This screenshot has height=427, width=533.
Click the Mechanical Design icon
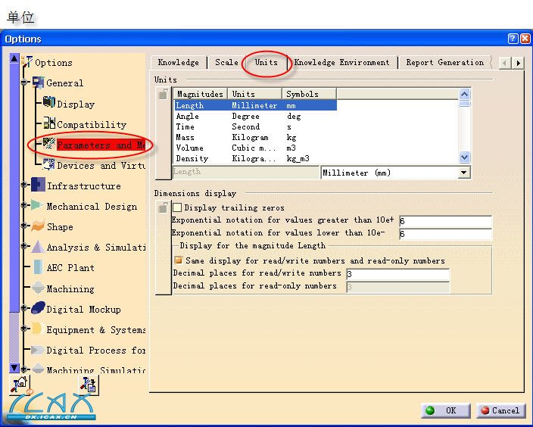click(36, 206)
